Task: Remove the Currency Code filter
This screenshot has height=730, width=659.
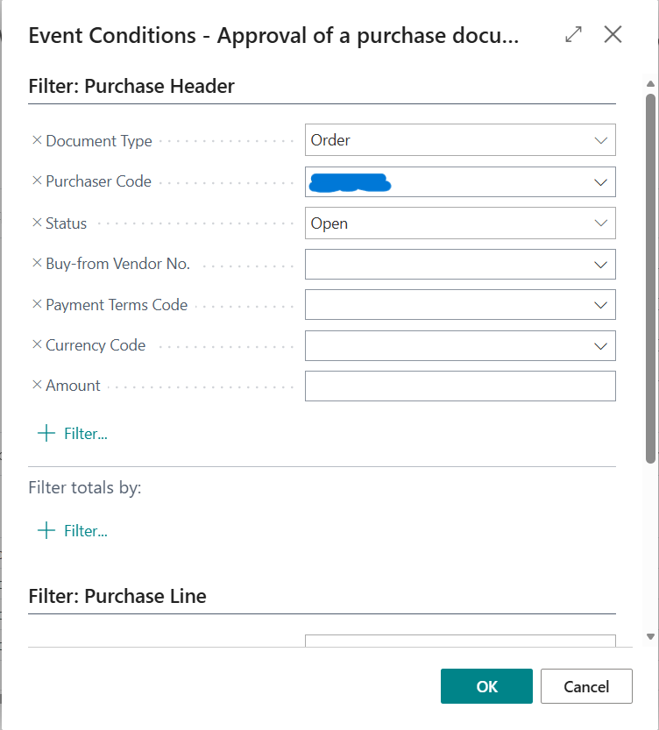Action: [37, 344]
